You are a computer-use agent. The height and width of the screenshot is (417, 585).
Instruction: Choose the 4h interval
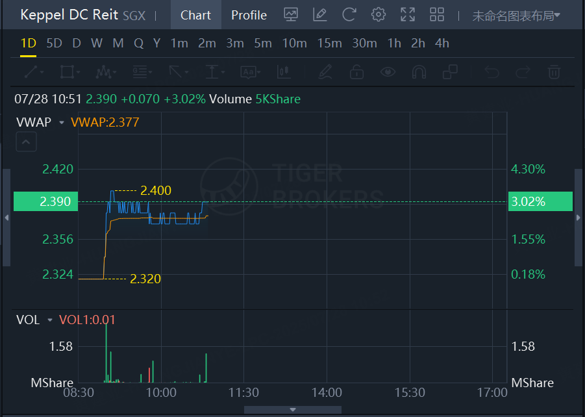coord(442,44)
